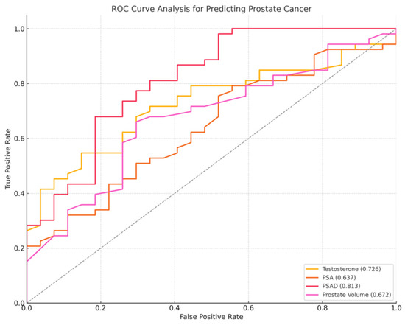This screenshot has height=325, width=405.
Task: Click the 0.8 tick on the x-axis
Action: [x=322, y=308]
